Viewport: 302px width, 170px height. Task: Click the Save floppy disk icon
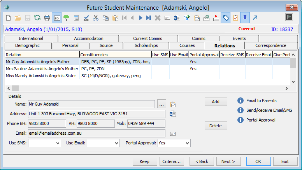tap(28, 18)
